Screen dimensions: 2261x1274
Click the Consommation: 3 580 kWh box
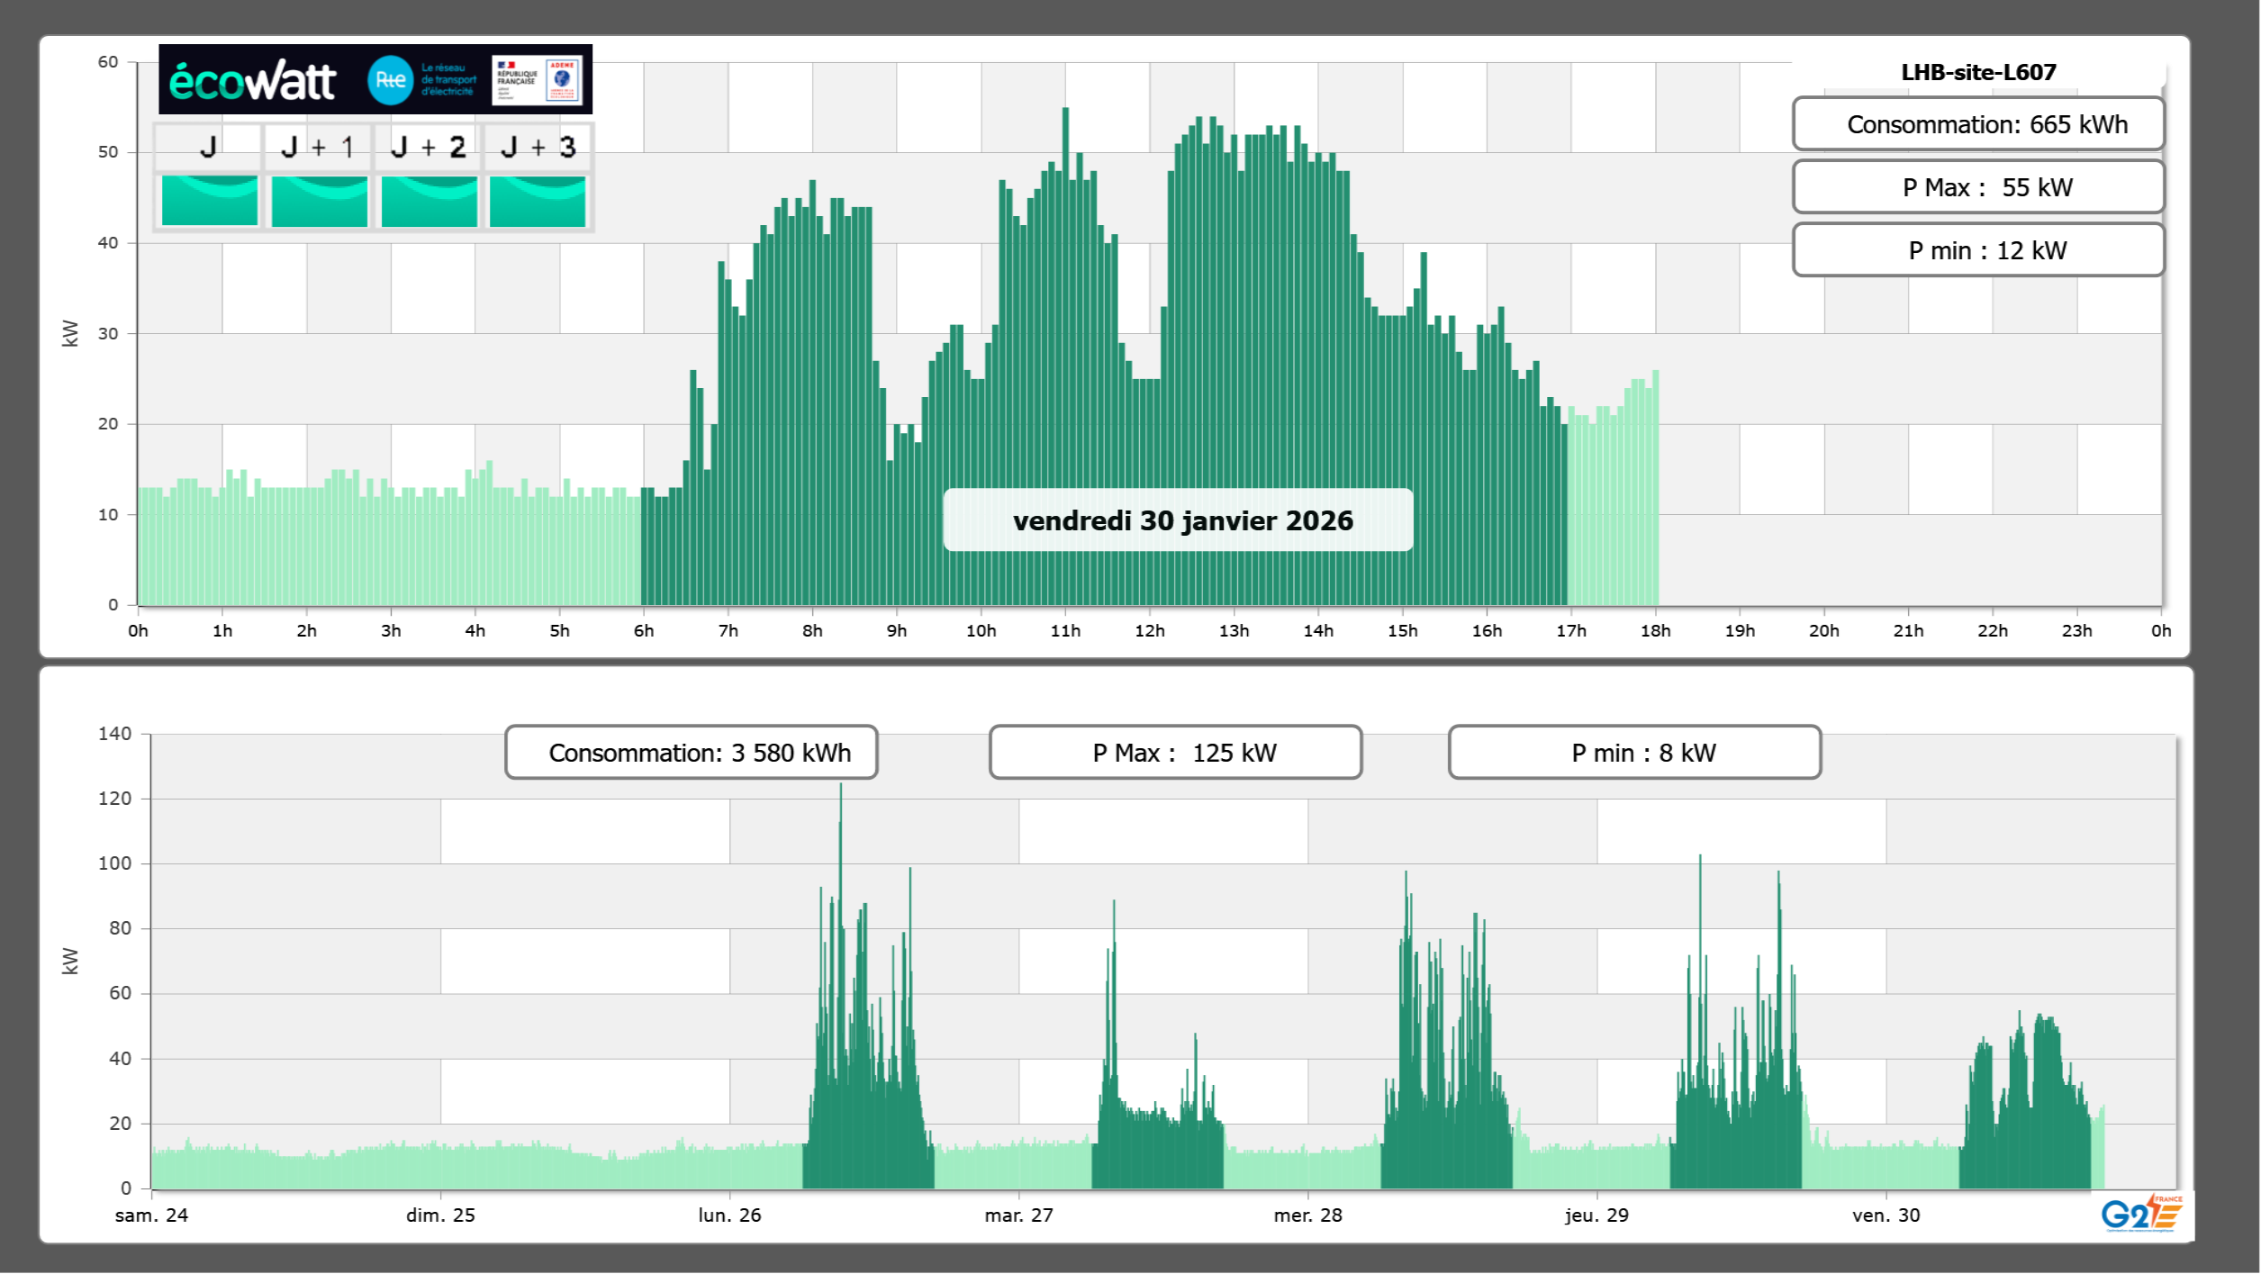pyautogui.click(x=691, y=753)
